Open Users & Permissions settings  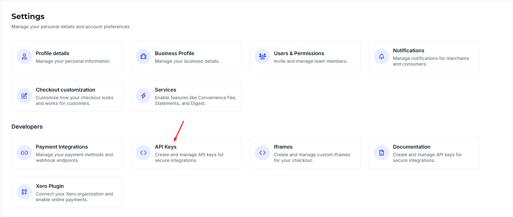click(299, 53)
